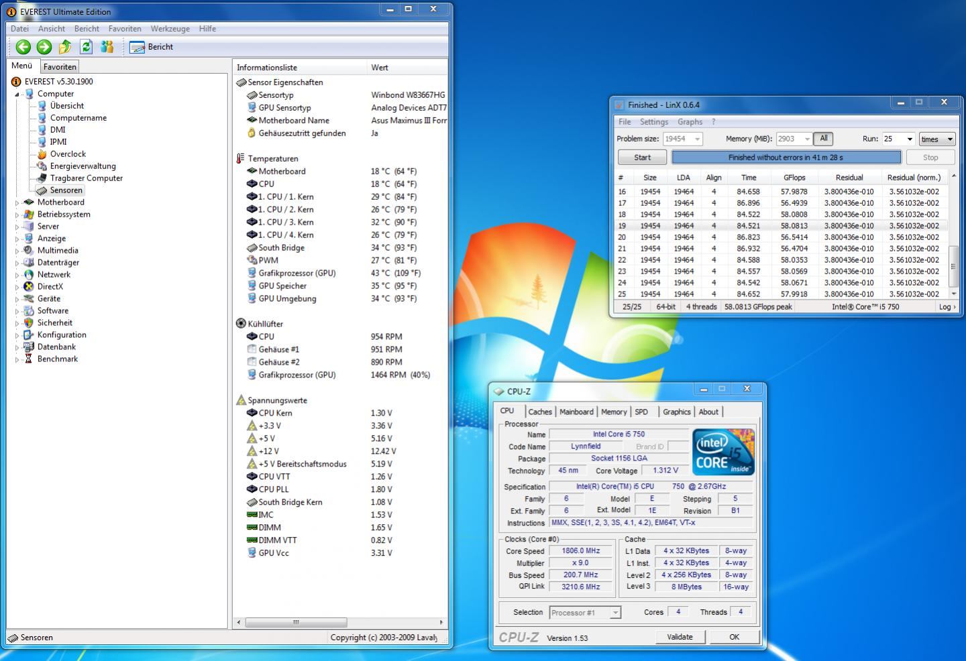Collapse the Computer tree node
966x661 pixels.
(17, 95)
